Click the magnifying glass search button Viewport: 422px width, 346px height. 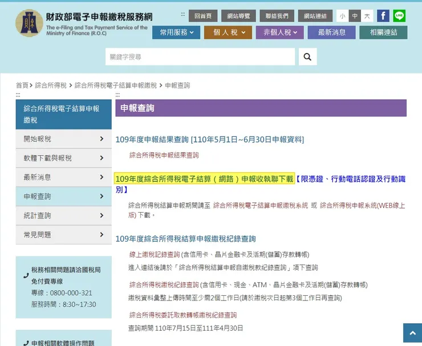pos(307,57)
